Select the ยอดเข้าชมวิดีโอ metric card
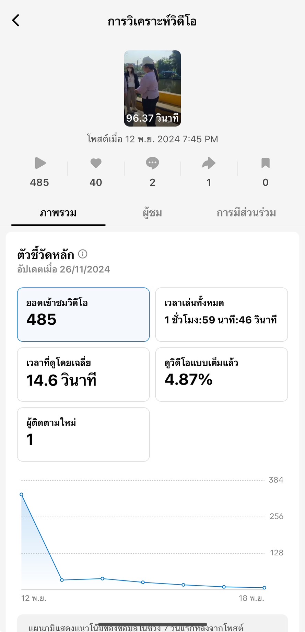Viewport: 305px width, 632px height. [83, 314]
